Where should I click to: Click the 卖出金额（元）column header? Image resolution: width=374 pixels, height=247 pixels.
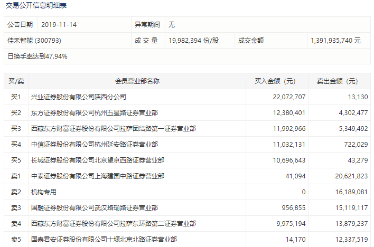pyautogui.click(x=339, y=81)
